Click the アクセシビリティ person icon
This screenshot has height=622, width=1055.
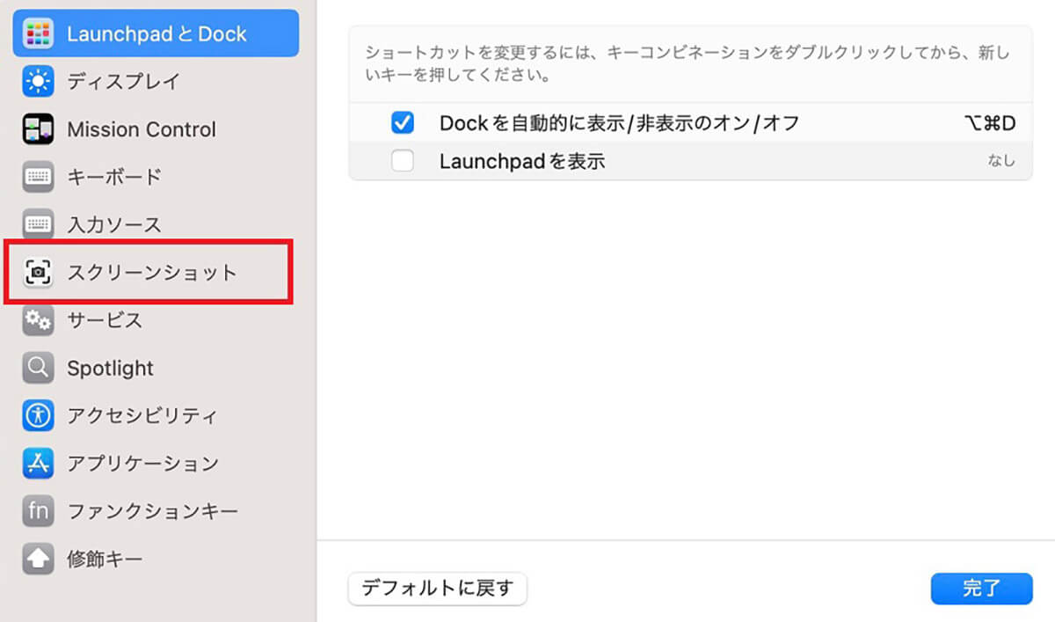38,415
